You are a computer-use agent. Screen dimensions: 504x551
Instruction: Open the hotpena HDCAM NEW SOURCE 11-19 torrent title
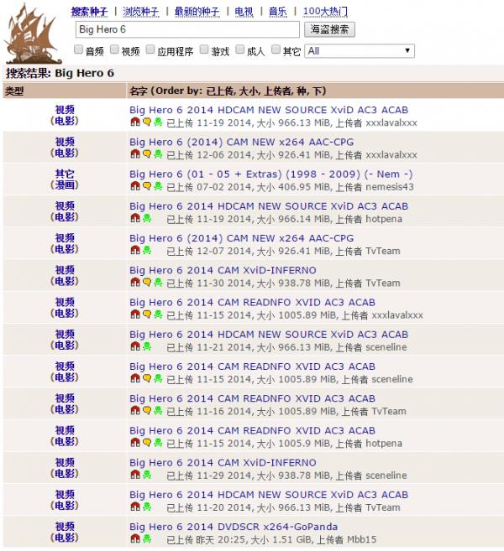click(269, 206)
